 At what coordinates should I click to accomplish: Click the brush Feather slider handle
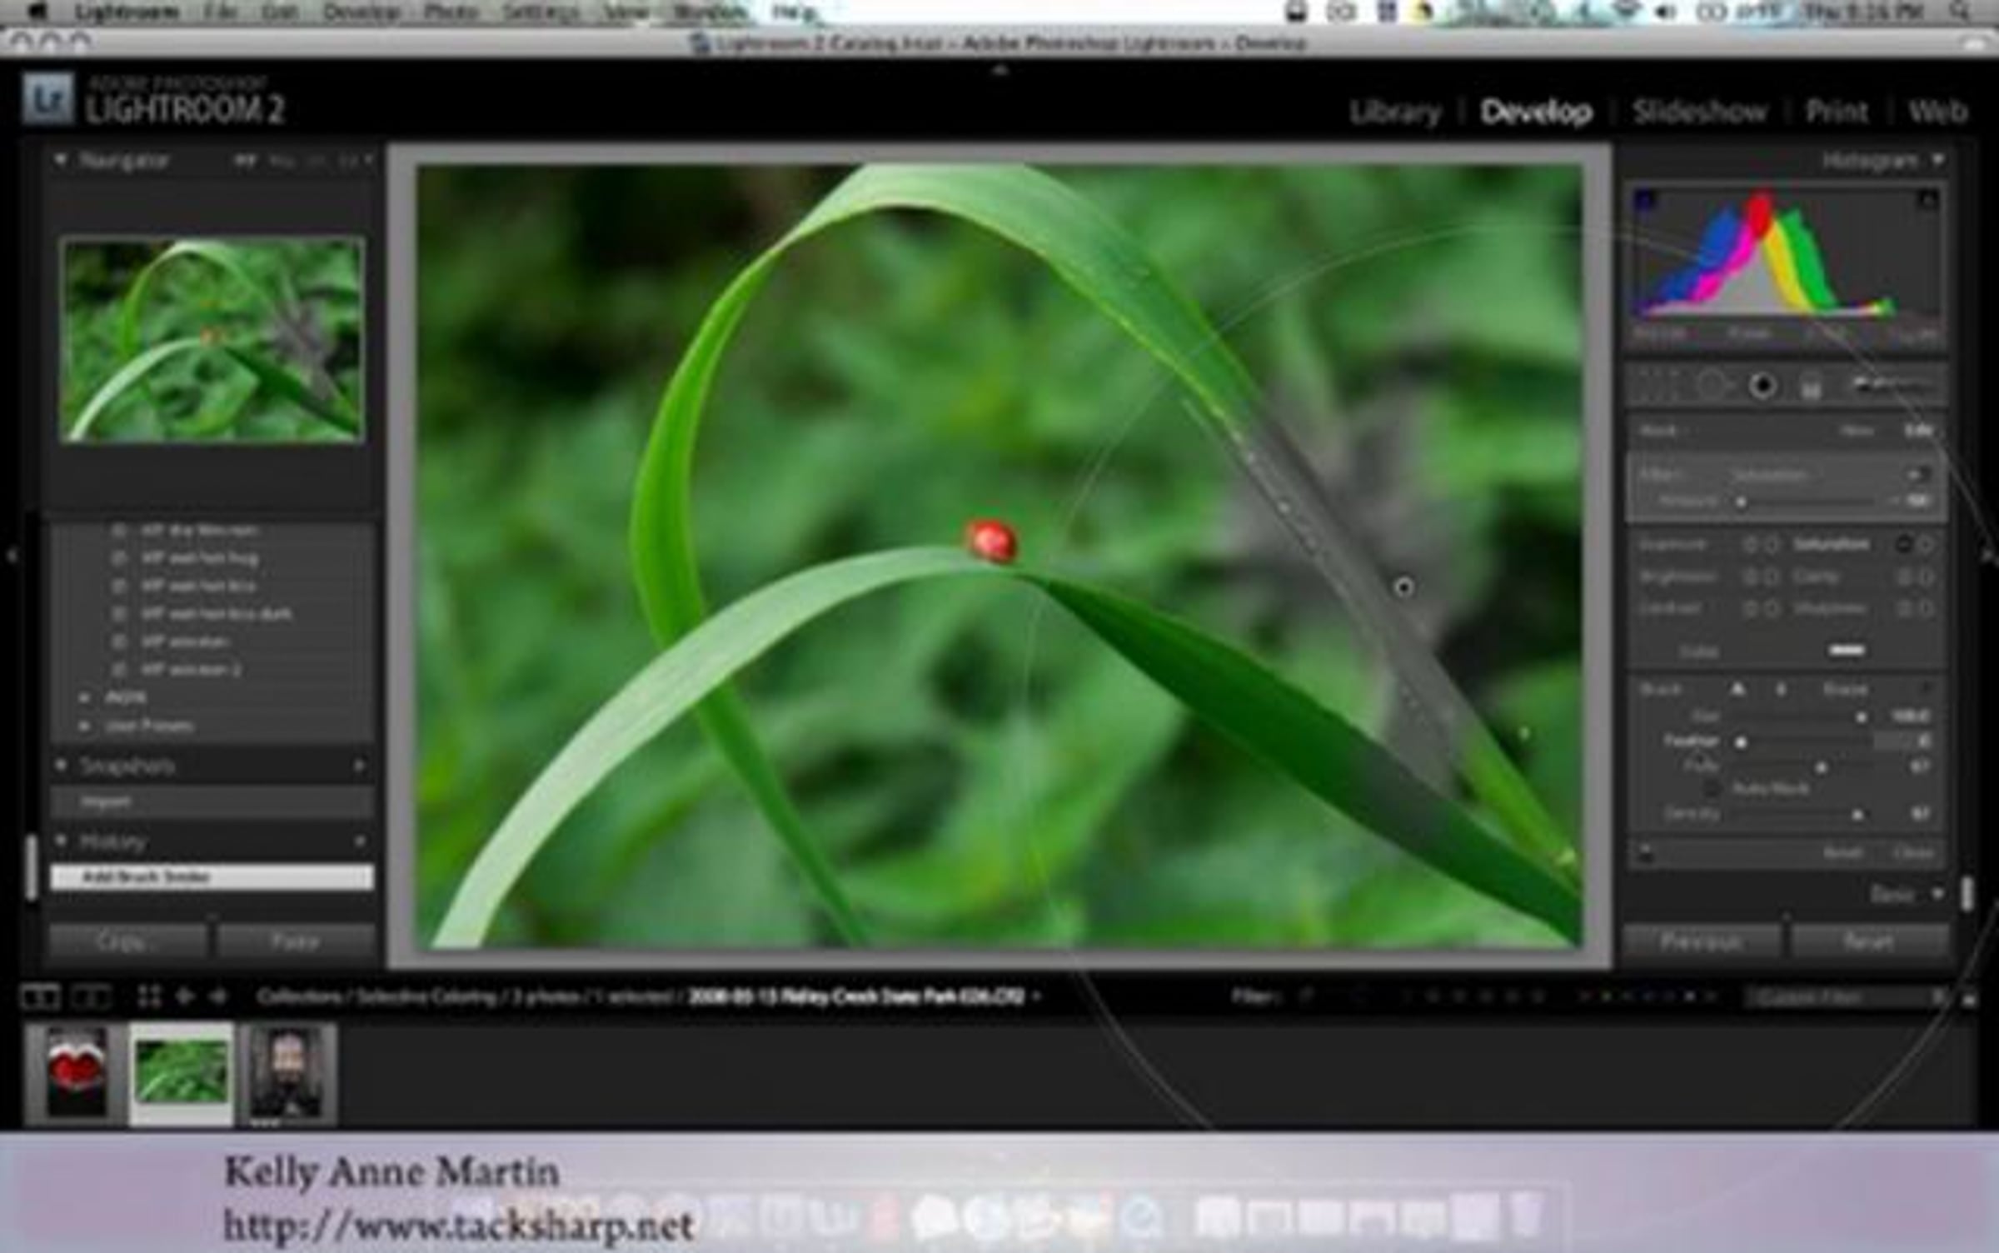pyautogui.click(x=1741, y=741)
